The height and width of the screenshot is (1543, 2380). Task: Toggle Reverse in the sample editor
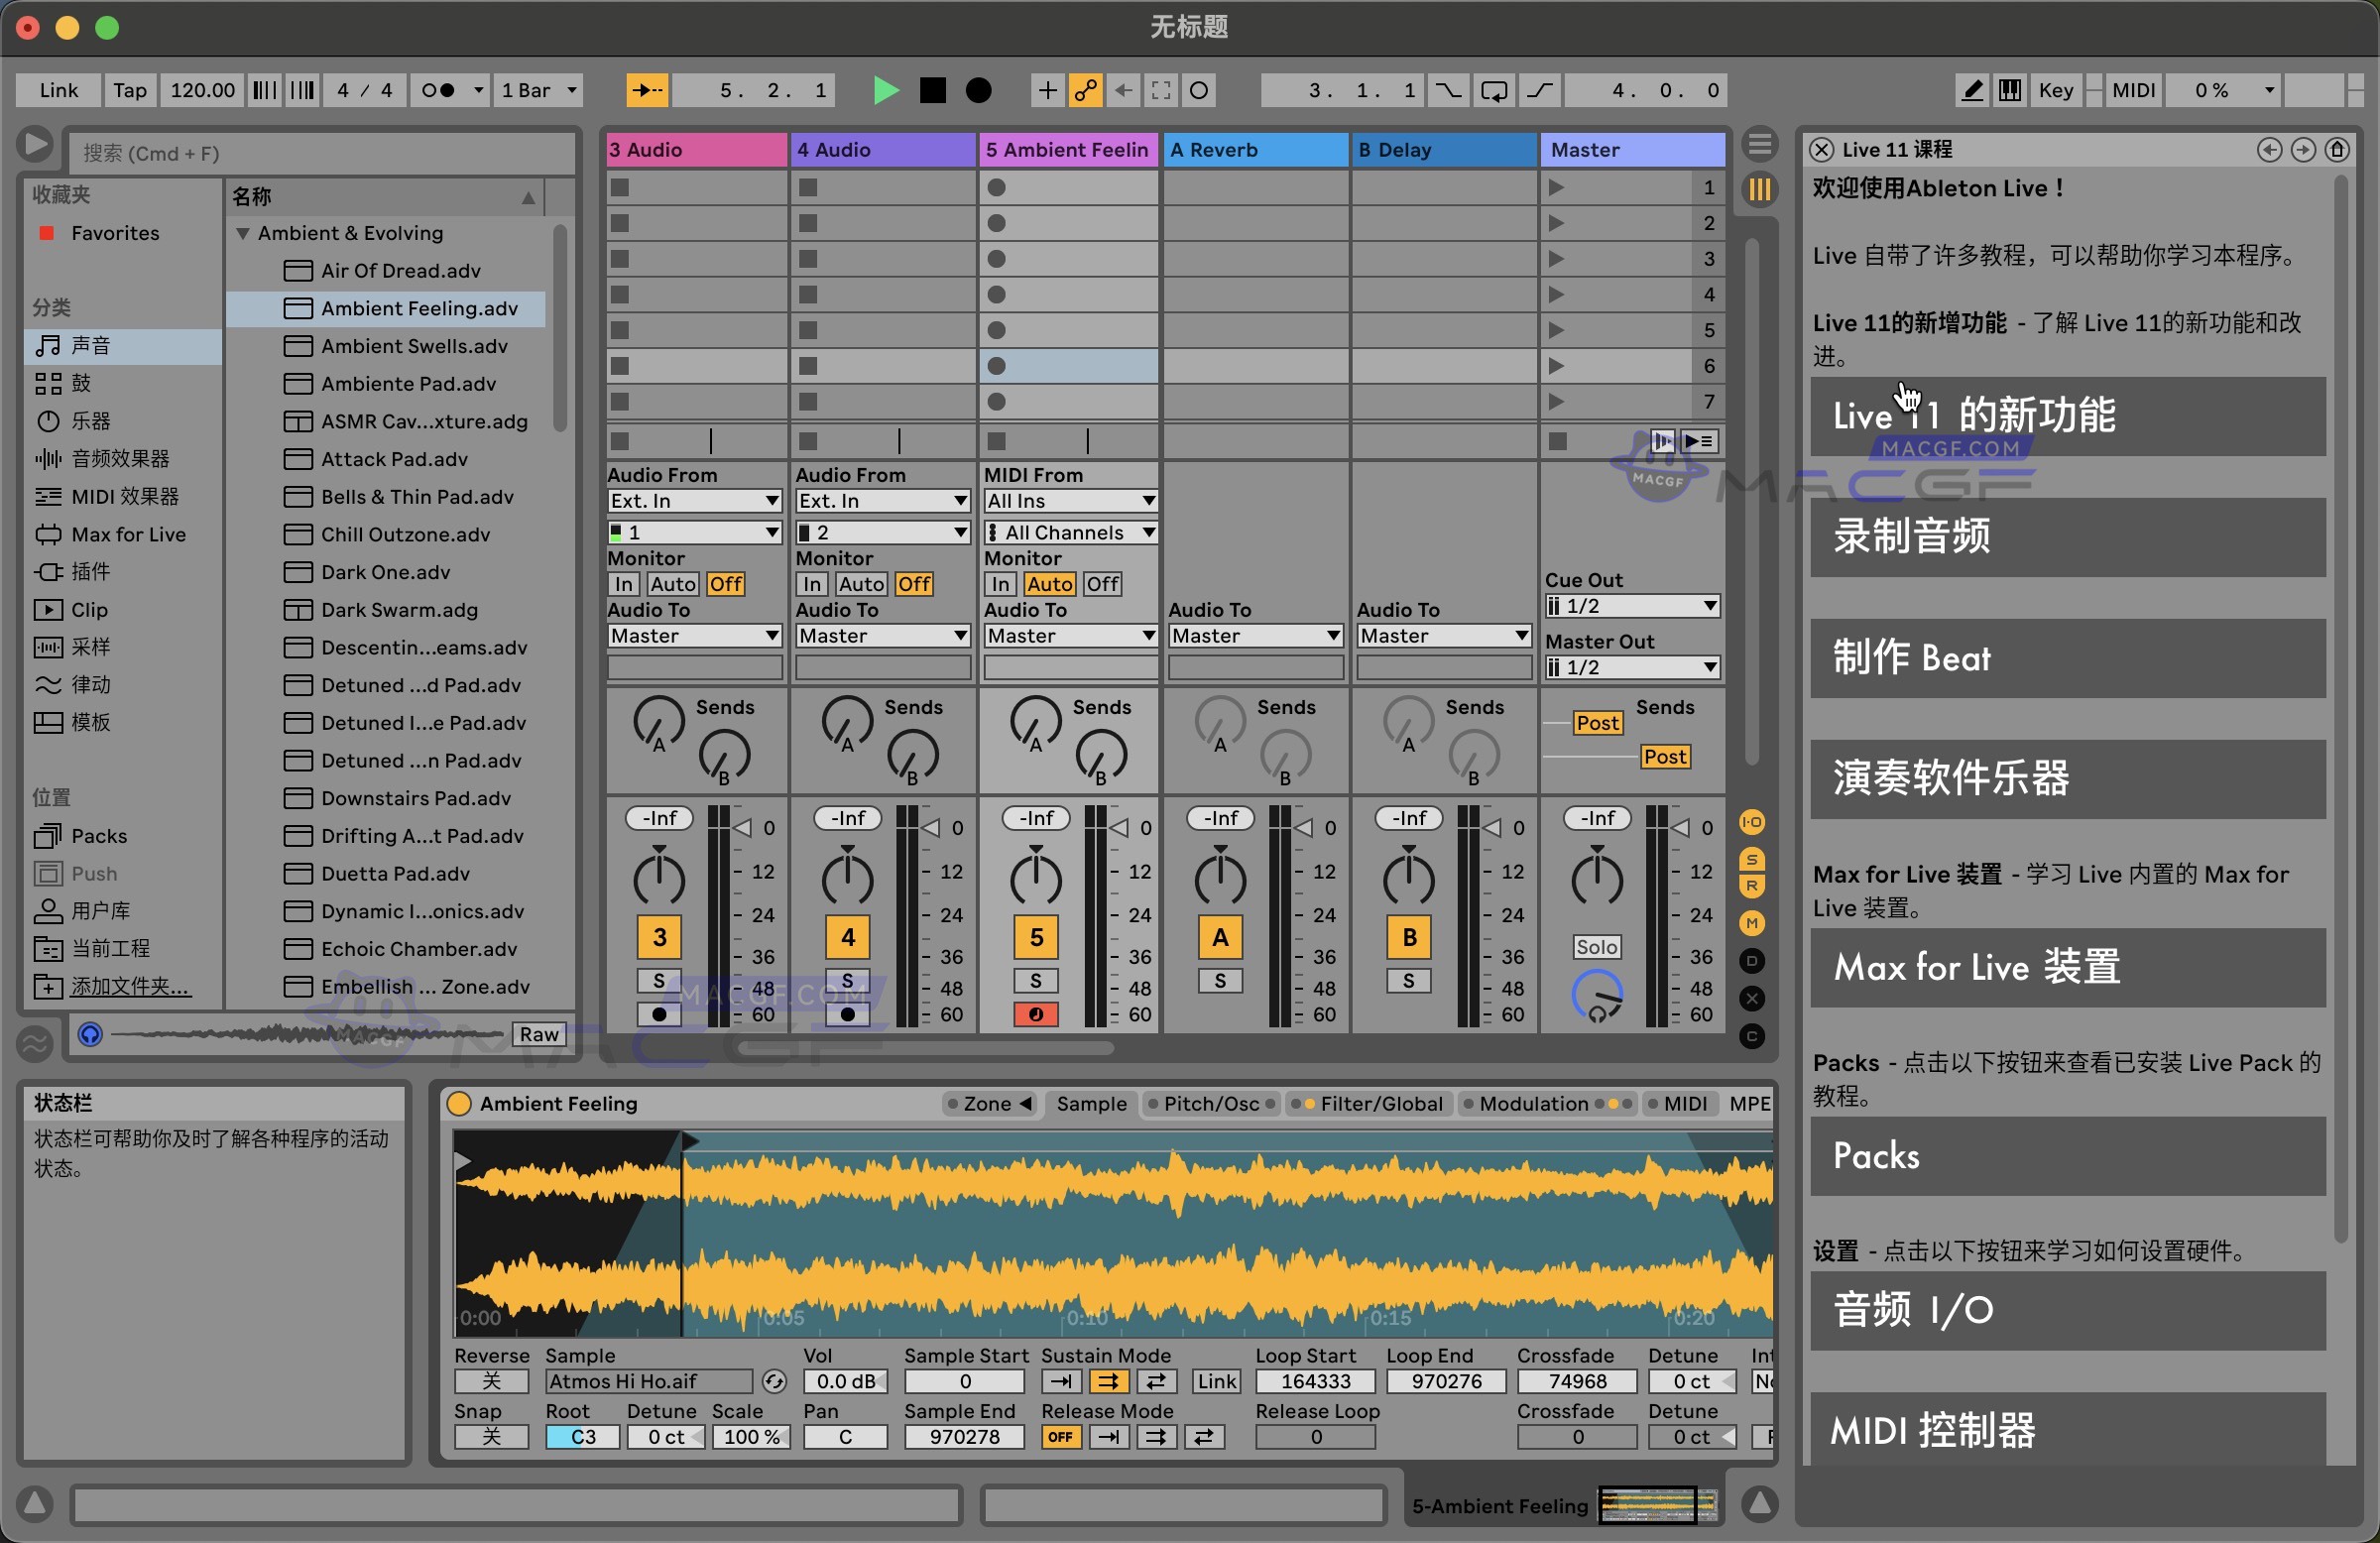click(491, 1381)
